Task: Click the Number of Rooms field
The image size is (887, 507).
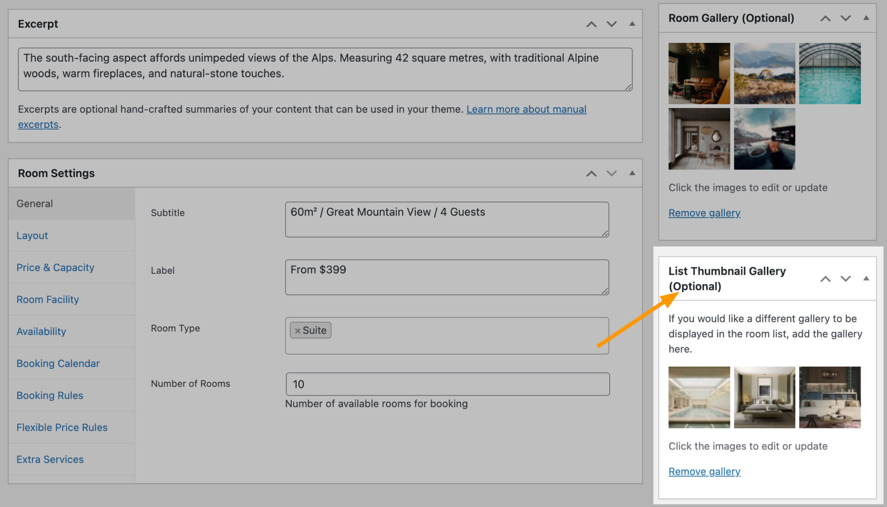Action: click(447, 384)
